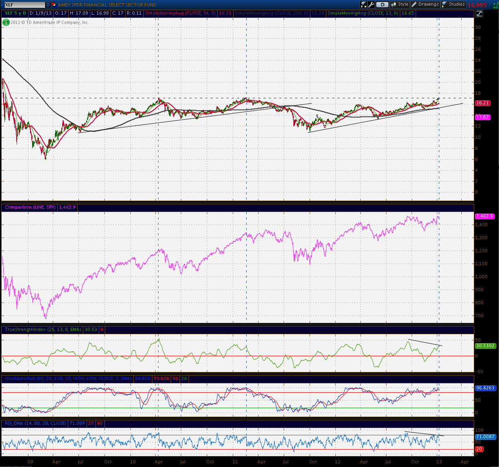Click the D: 1/9/13 date in header
This screenshot has height=467, width=499.
click(x=41, y=13)
